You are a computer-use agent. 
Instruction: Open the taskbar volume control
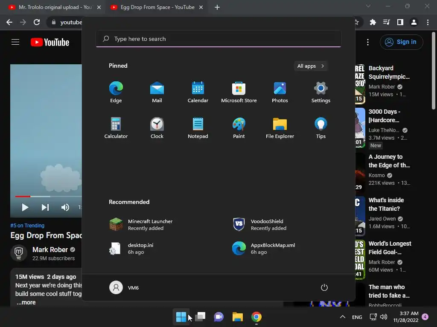click(x=384, y=317)
